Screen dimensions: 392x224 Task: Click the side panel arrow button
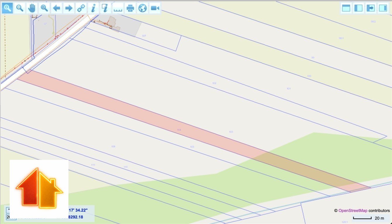pyautogui.click(x=371, y=8)
